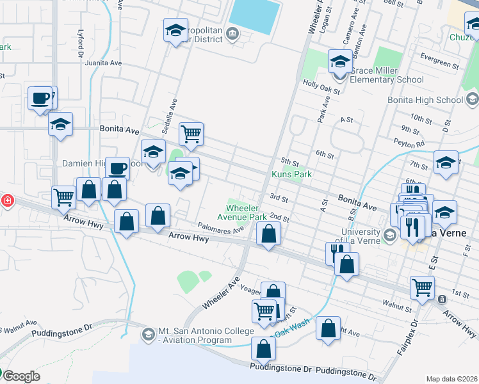Click the University of La Verne icon
The height and width of the screenshot is (384, 479).
(390, 236)
